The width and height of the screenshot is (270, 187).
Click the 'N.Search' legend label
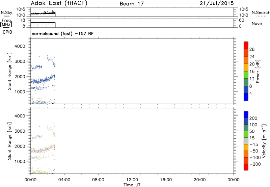click(x=261, y=12)
